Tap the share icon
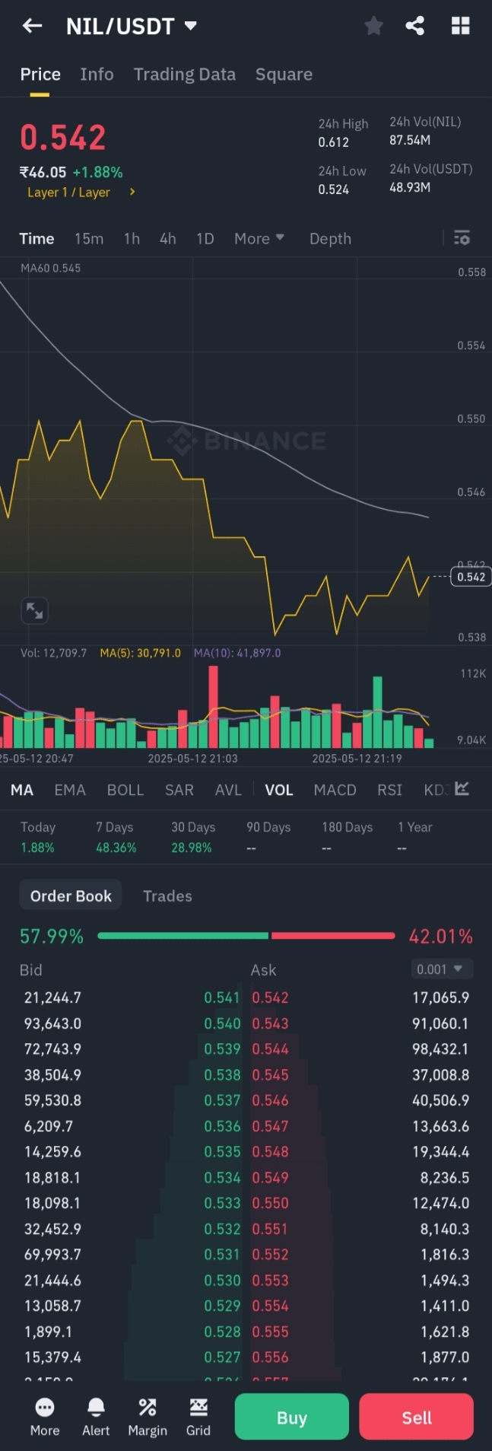The height and width of the screenshot is (1451, 492). pos(415,26)
